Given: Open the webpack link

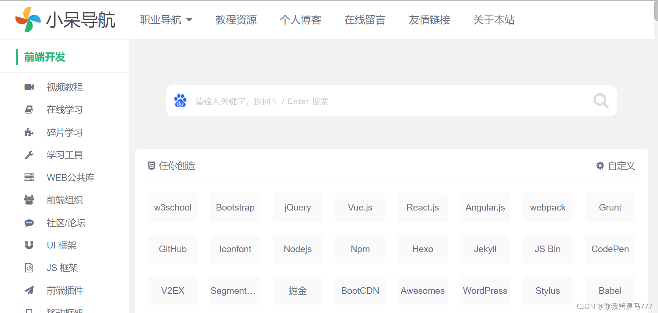Looking at the screenshot, I should tap(547, 207).
